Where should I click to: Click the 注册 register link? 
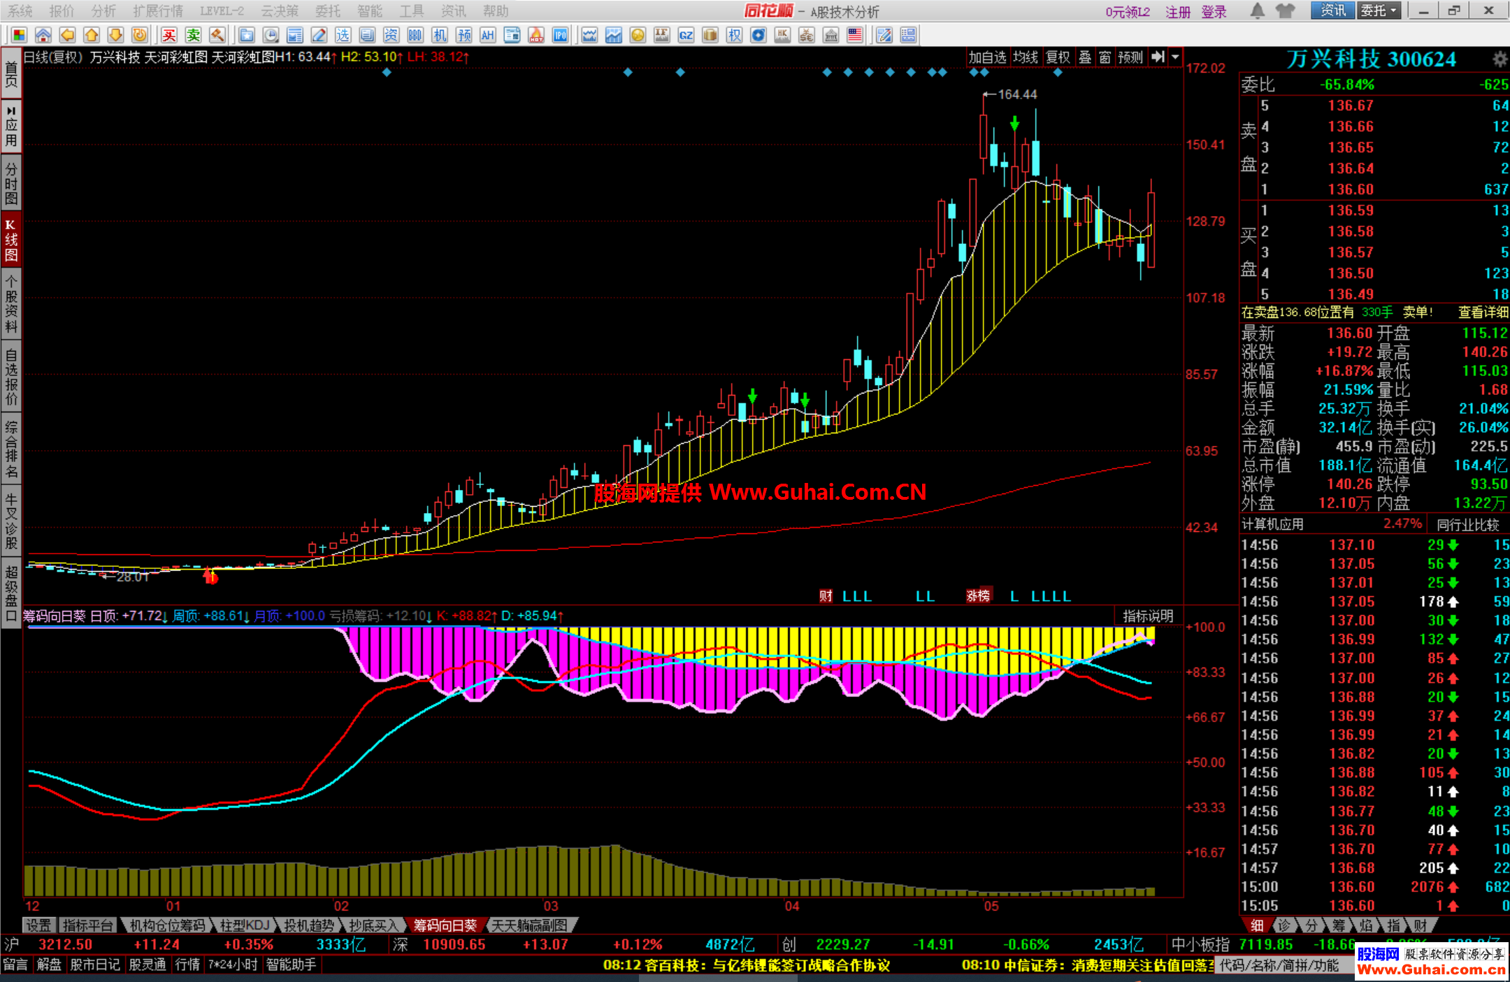1178,12
